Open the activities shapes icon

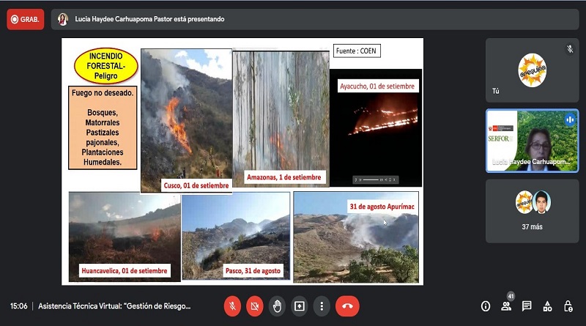(x=547, y=306)
